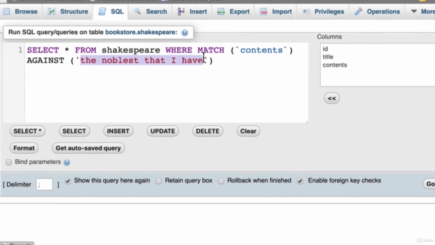435x245 pixels.
Task: Click the Search magnifier icon
Action: (x=137, y=12)
